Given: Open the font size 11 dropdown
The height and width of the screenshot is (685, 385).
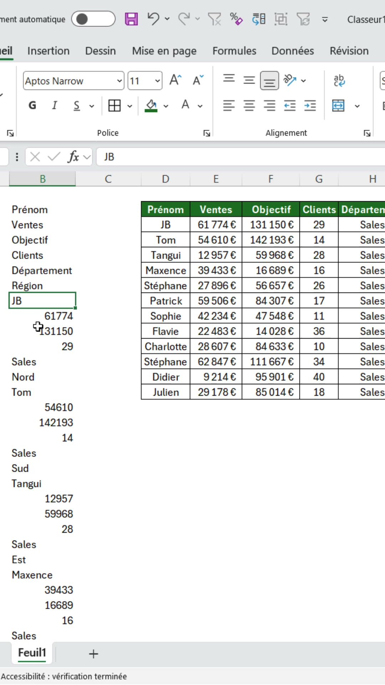Looking at the screenshot, I should coord(157,81).
